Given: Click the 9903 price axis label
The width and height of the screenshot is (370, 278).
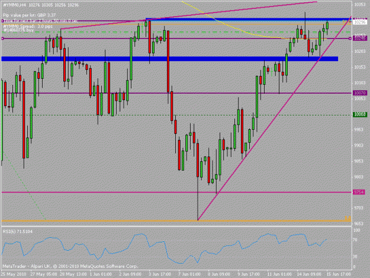Looking at the screenshot, I should click(x=360, y=145).
